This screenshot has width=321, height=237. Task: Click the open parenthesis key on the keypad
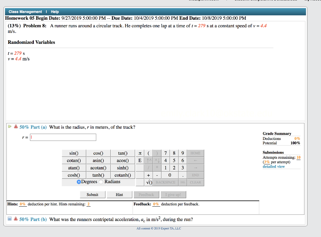click(x=149, y=153)
